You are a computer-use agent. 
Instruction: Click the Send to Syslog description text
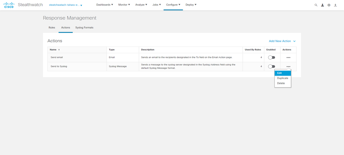pos(188,66)
